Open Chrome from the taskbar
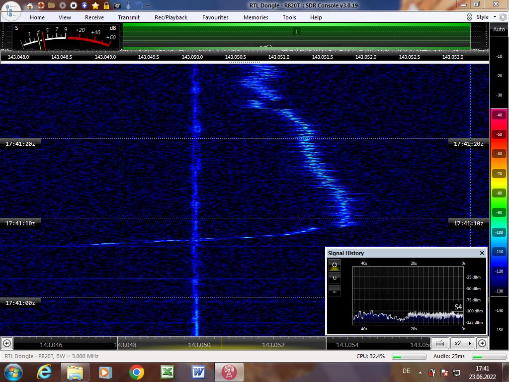Viewport: 509px width, 382px height. point(136,372)
